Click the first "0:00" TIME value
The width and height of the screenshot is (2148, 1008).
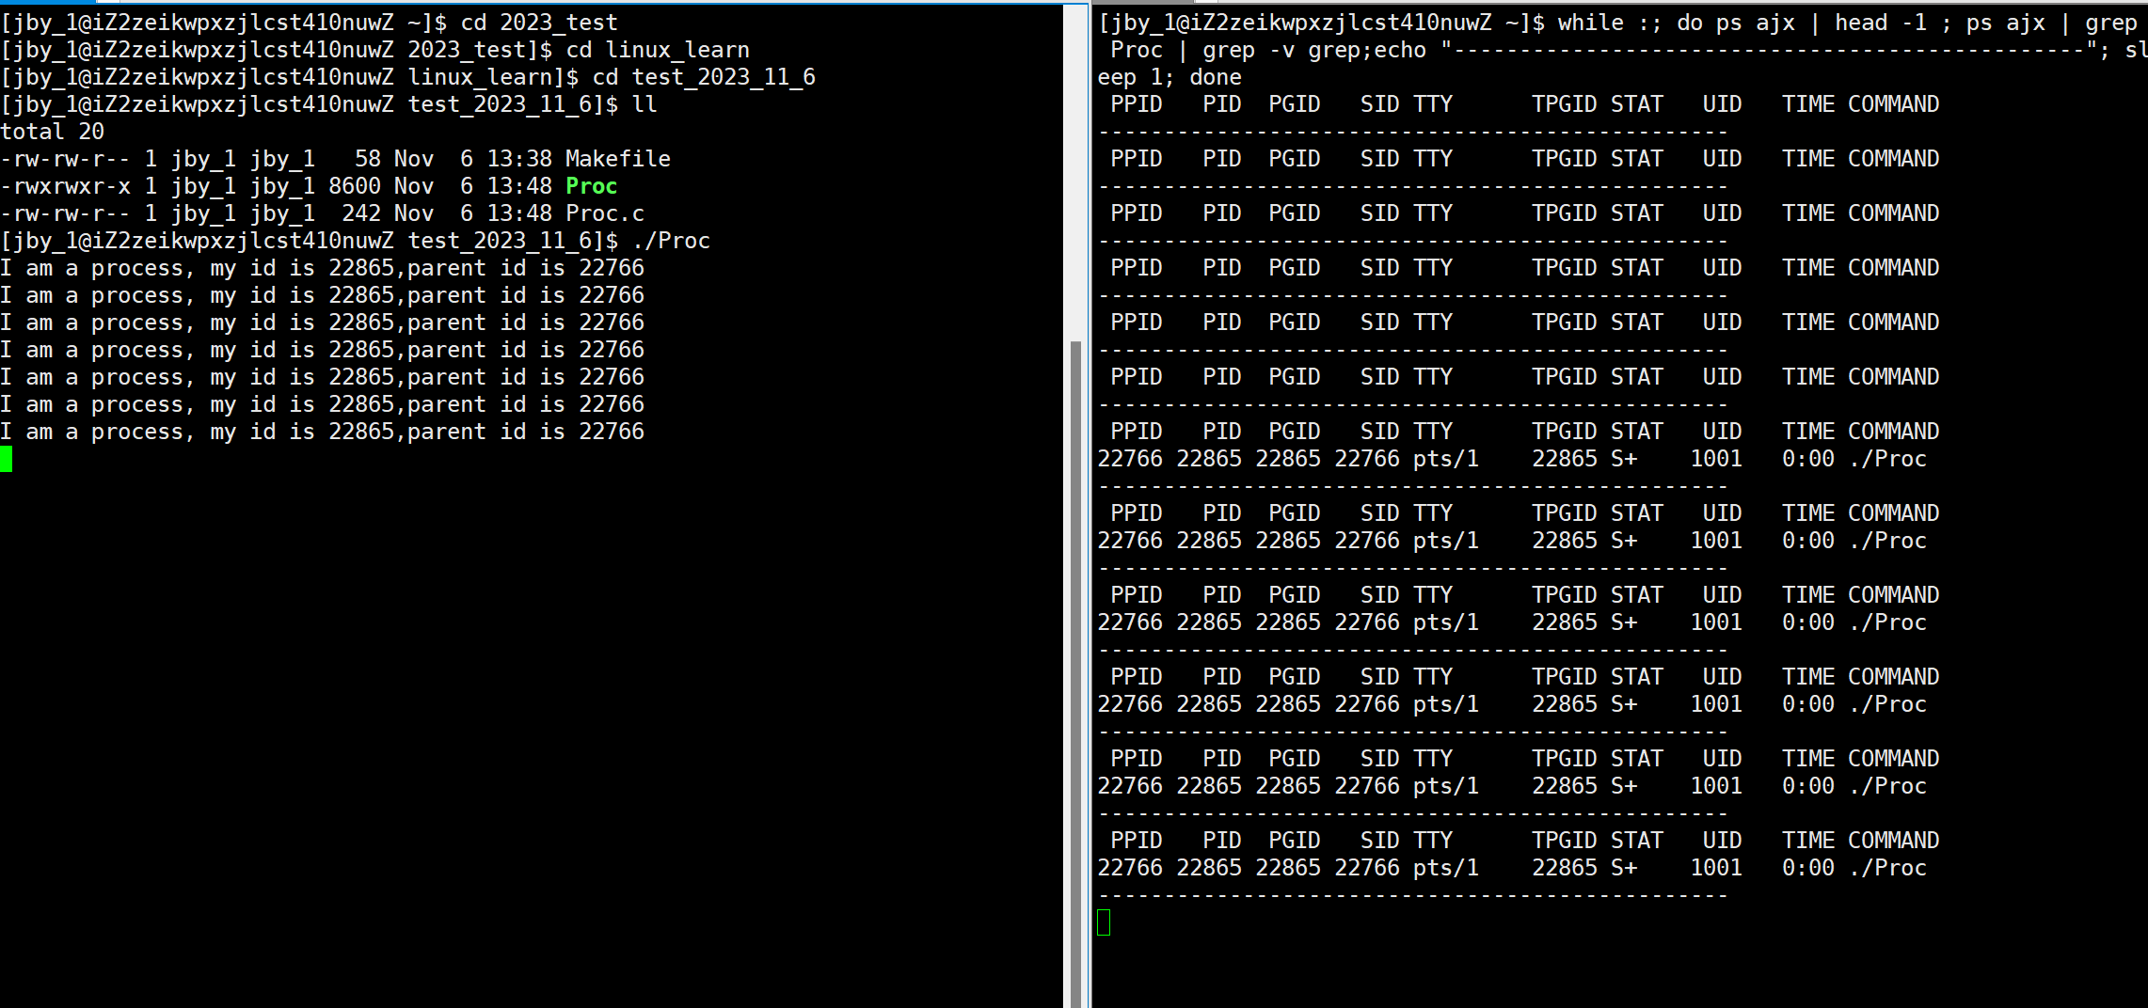tap(1808, 459)
